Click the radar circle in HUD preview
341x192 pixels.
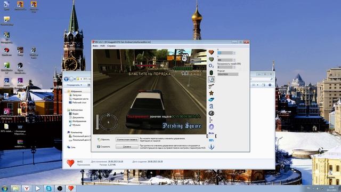tap(108, 122)
